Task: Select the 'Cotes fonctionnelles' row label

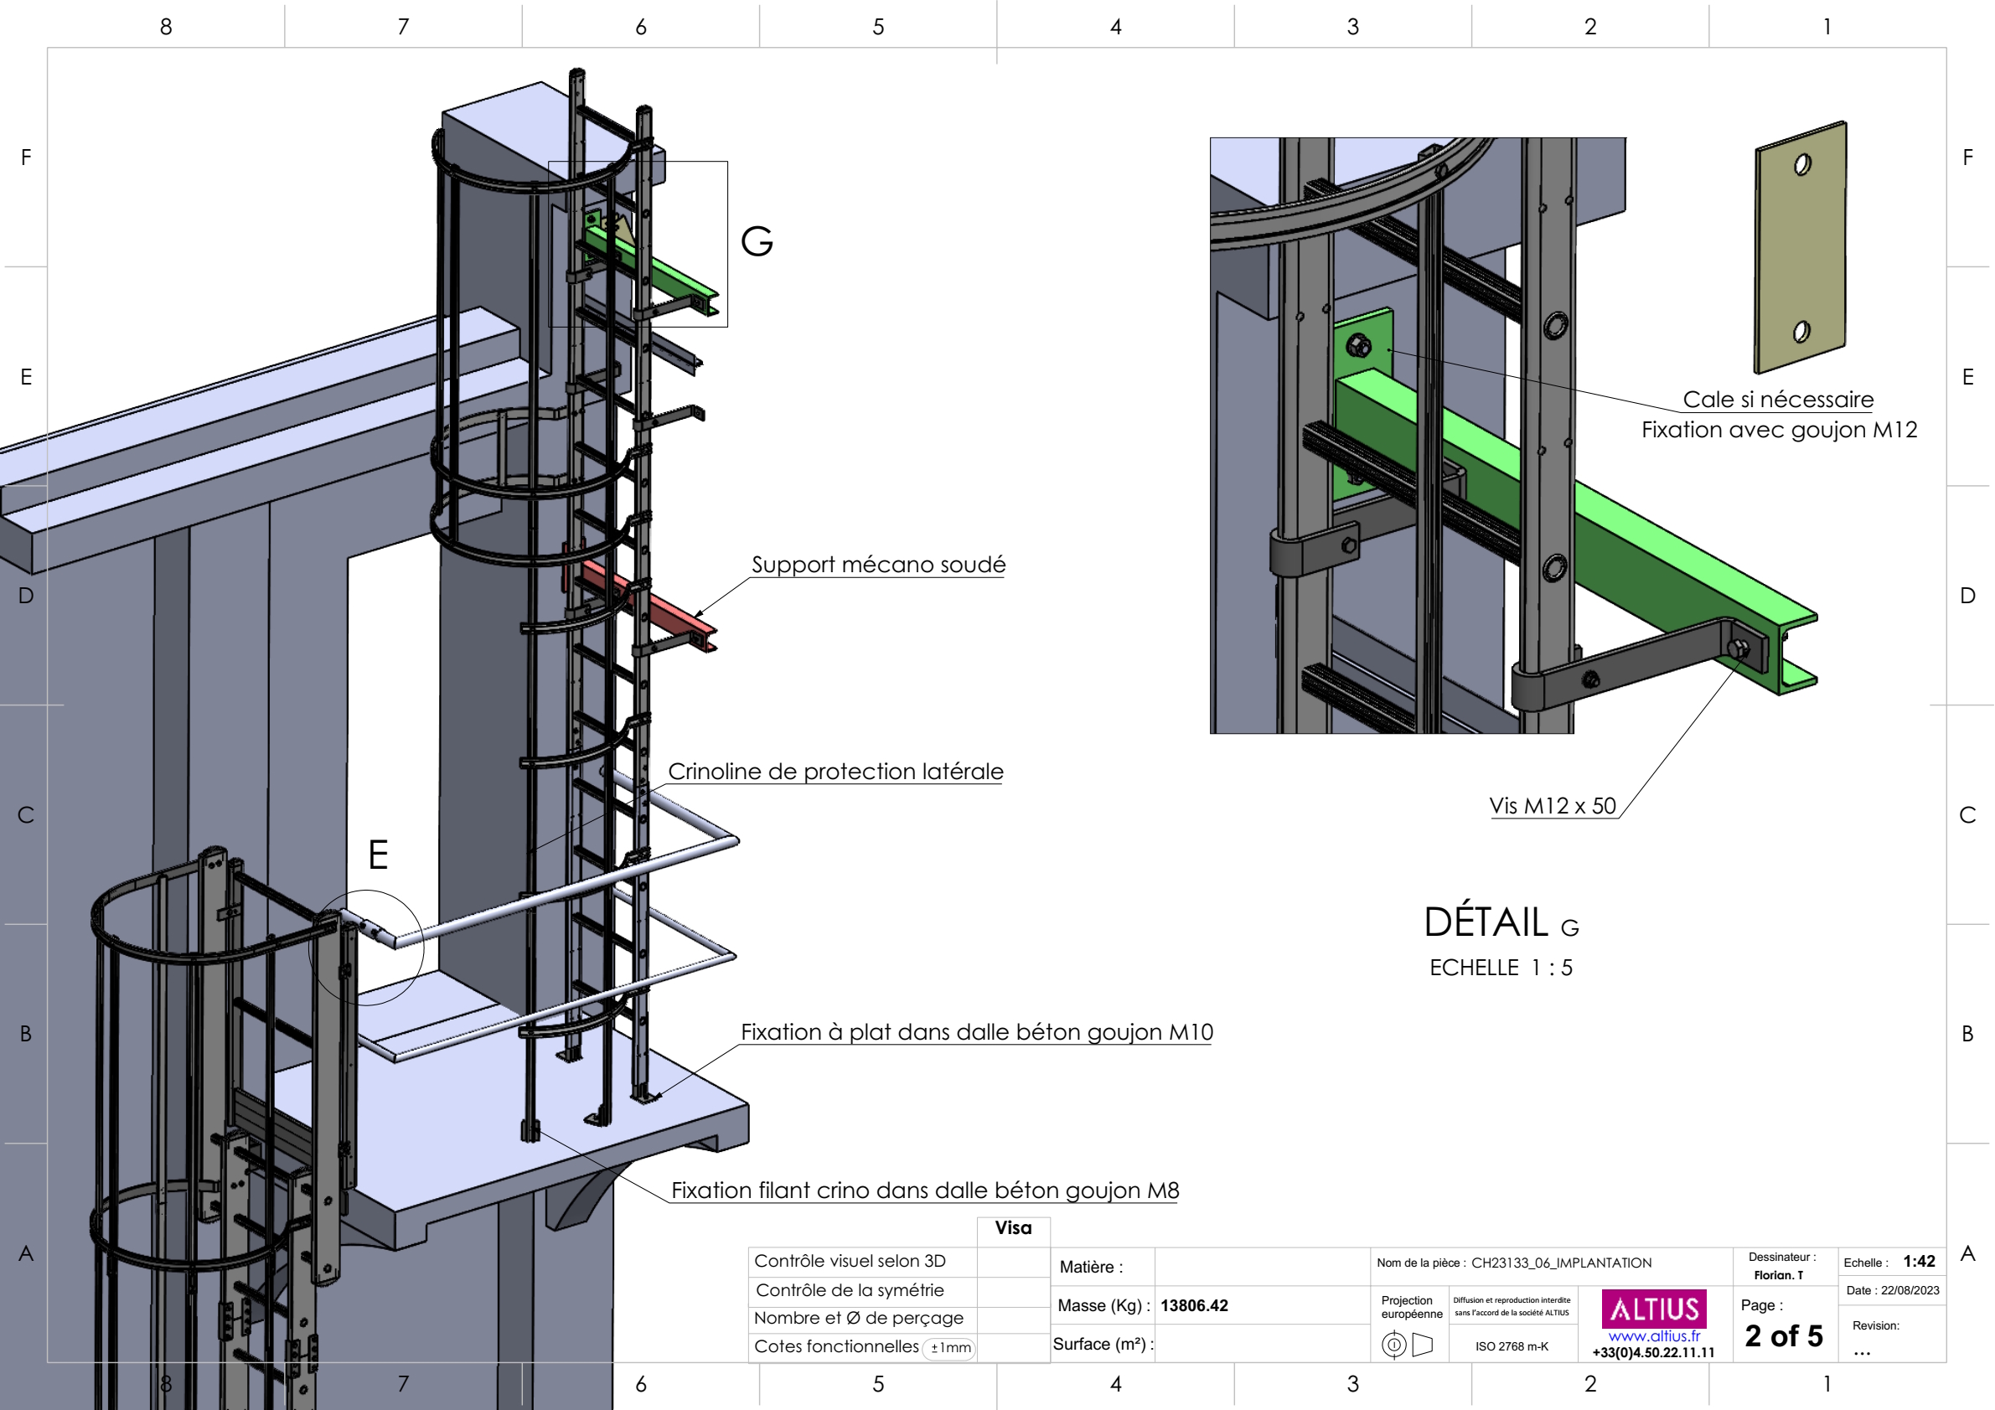Action: pos(836,1346)
